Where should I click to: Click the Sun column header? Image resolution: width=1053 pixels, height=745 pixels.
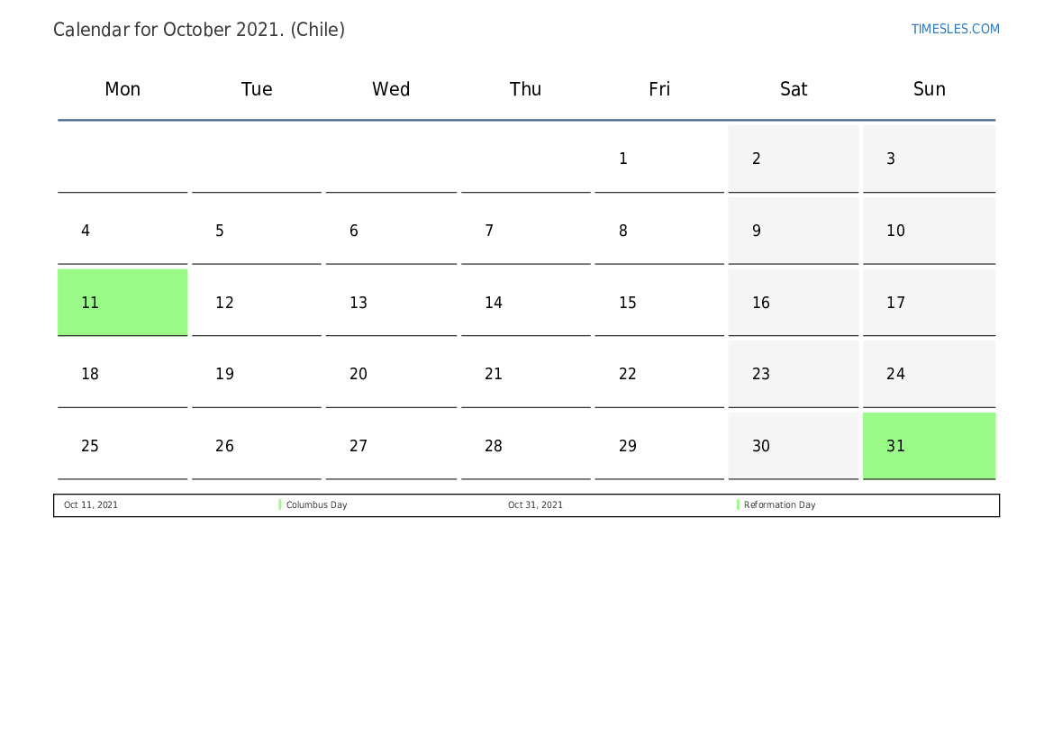pyautogui.click(x=929, y=89)
